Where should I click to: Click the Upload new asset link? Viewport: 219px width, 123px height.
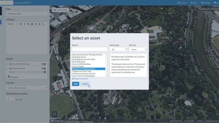click(x=81, y=79)
